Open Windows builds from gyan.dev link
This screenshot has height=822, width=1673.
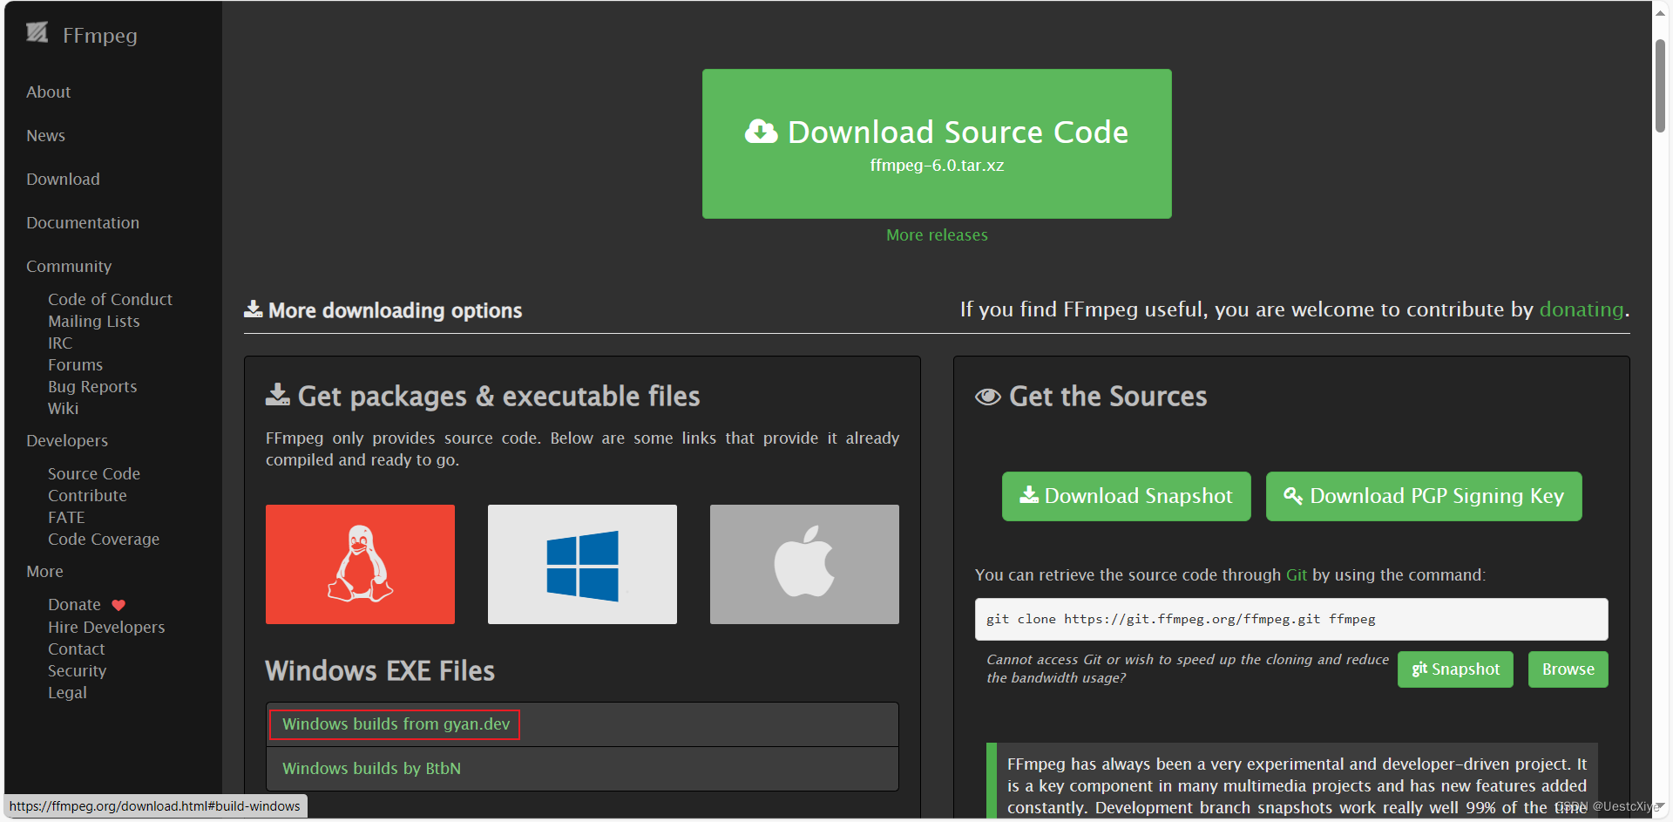click(396, 724)
